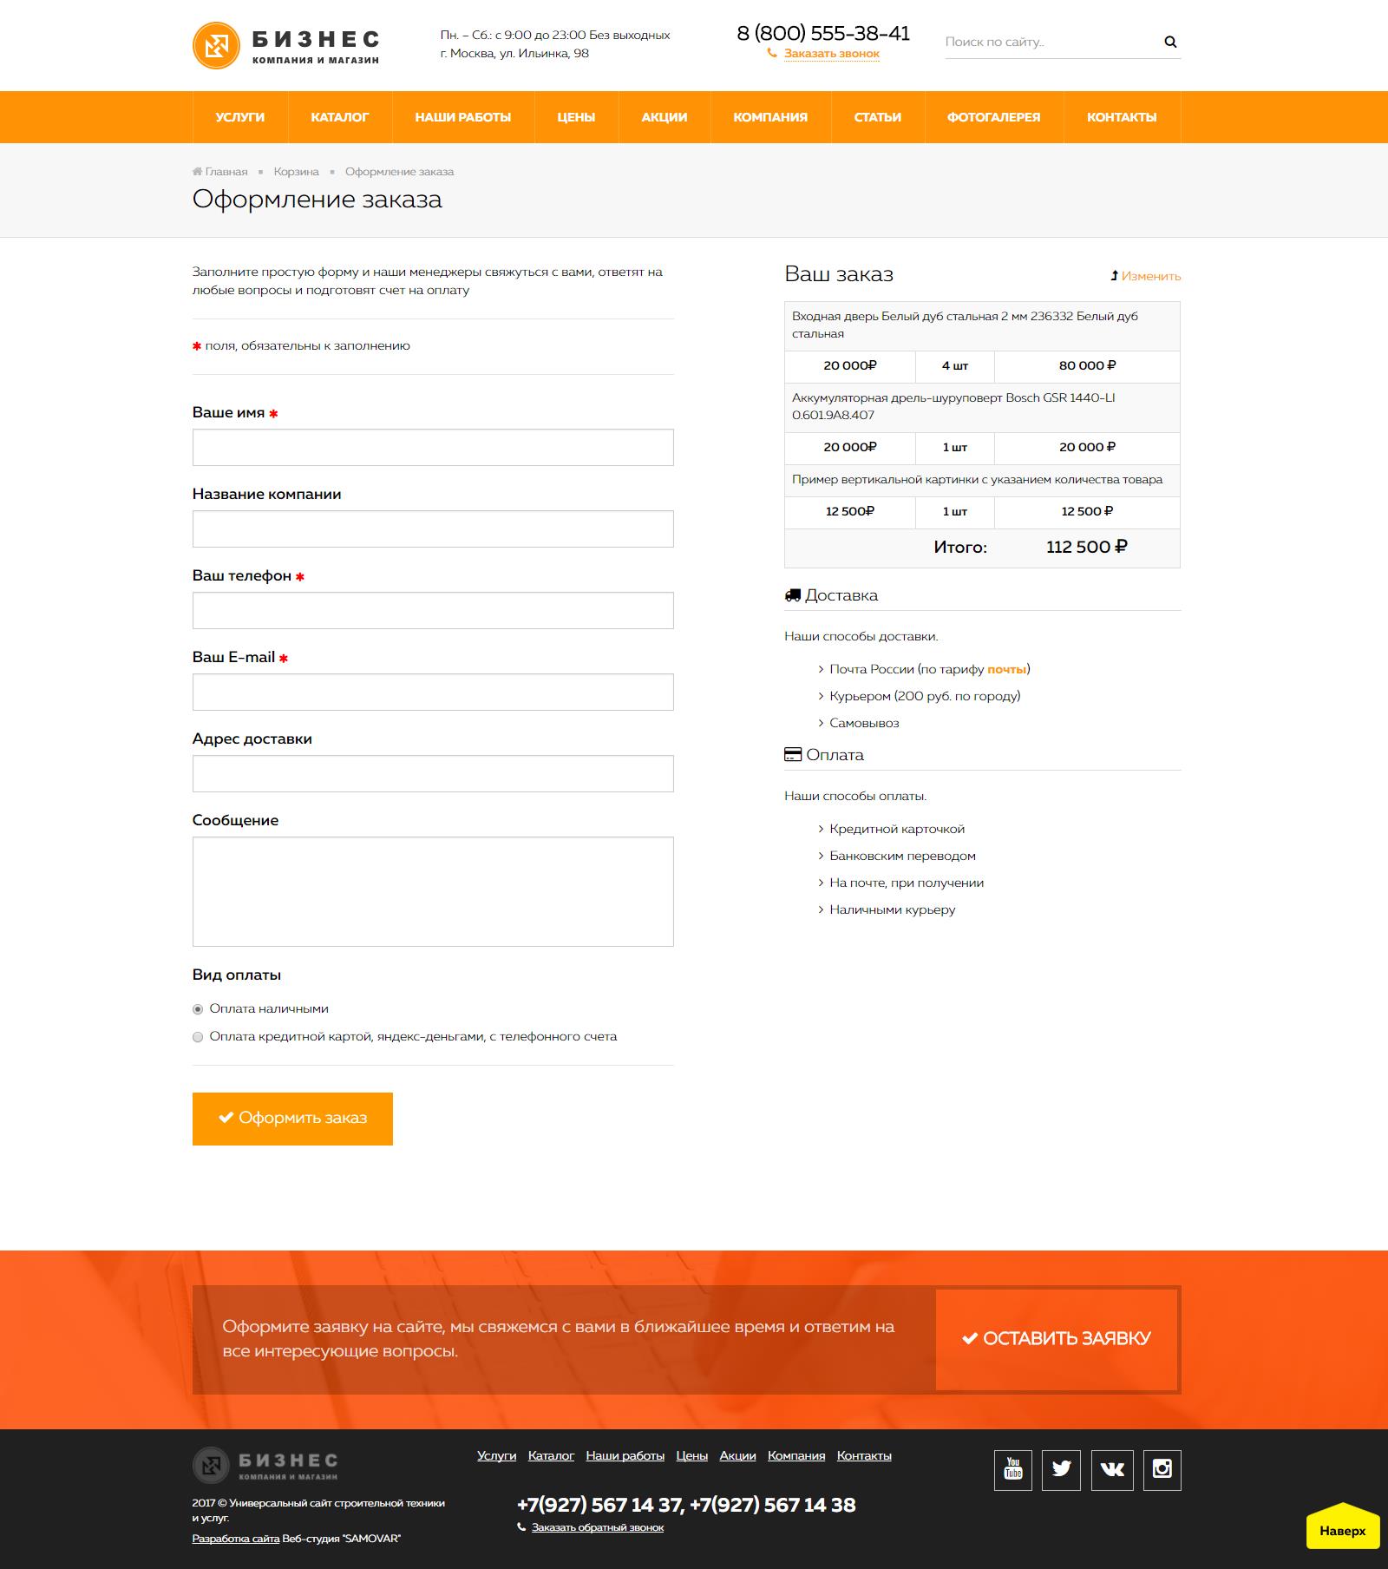Open the YouTube social icon
Image resolution: width=1388 pixels, height=1569 pixels.
[1012, 1469]
